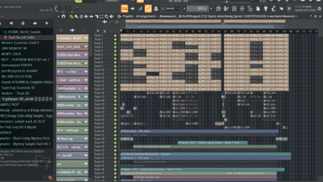
Task: Mute Track 24 using its green light
Action: tap(115, 124)
